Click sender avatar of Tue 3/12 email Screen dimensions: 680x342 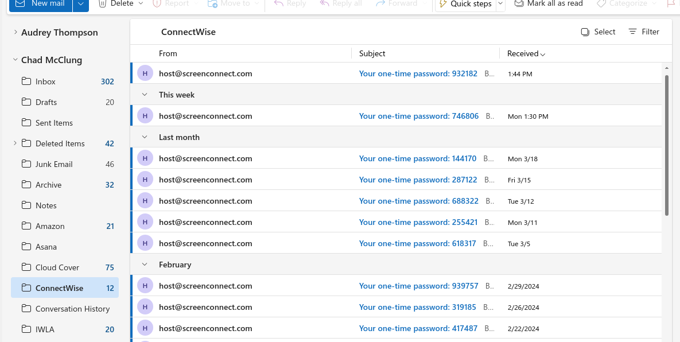tap(145, 201)
